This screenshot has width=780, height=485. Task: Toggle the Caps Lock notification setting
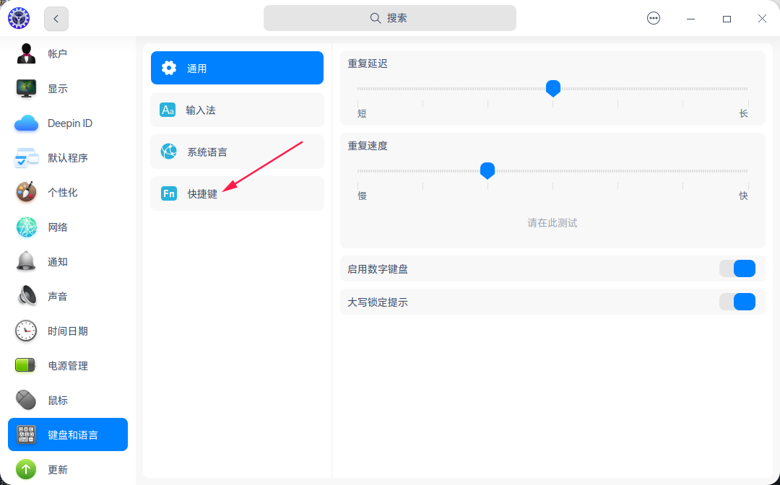pos(737,301)
